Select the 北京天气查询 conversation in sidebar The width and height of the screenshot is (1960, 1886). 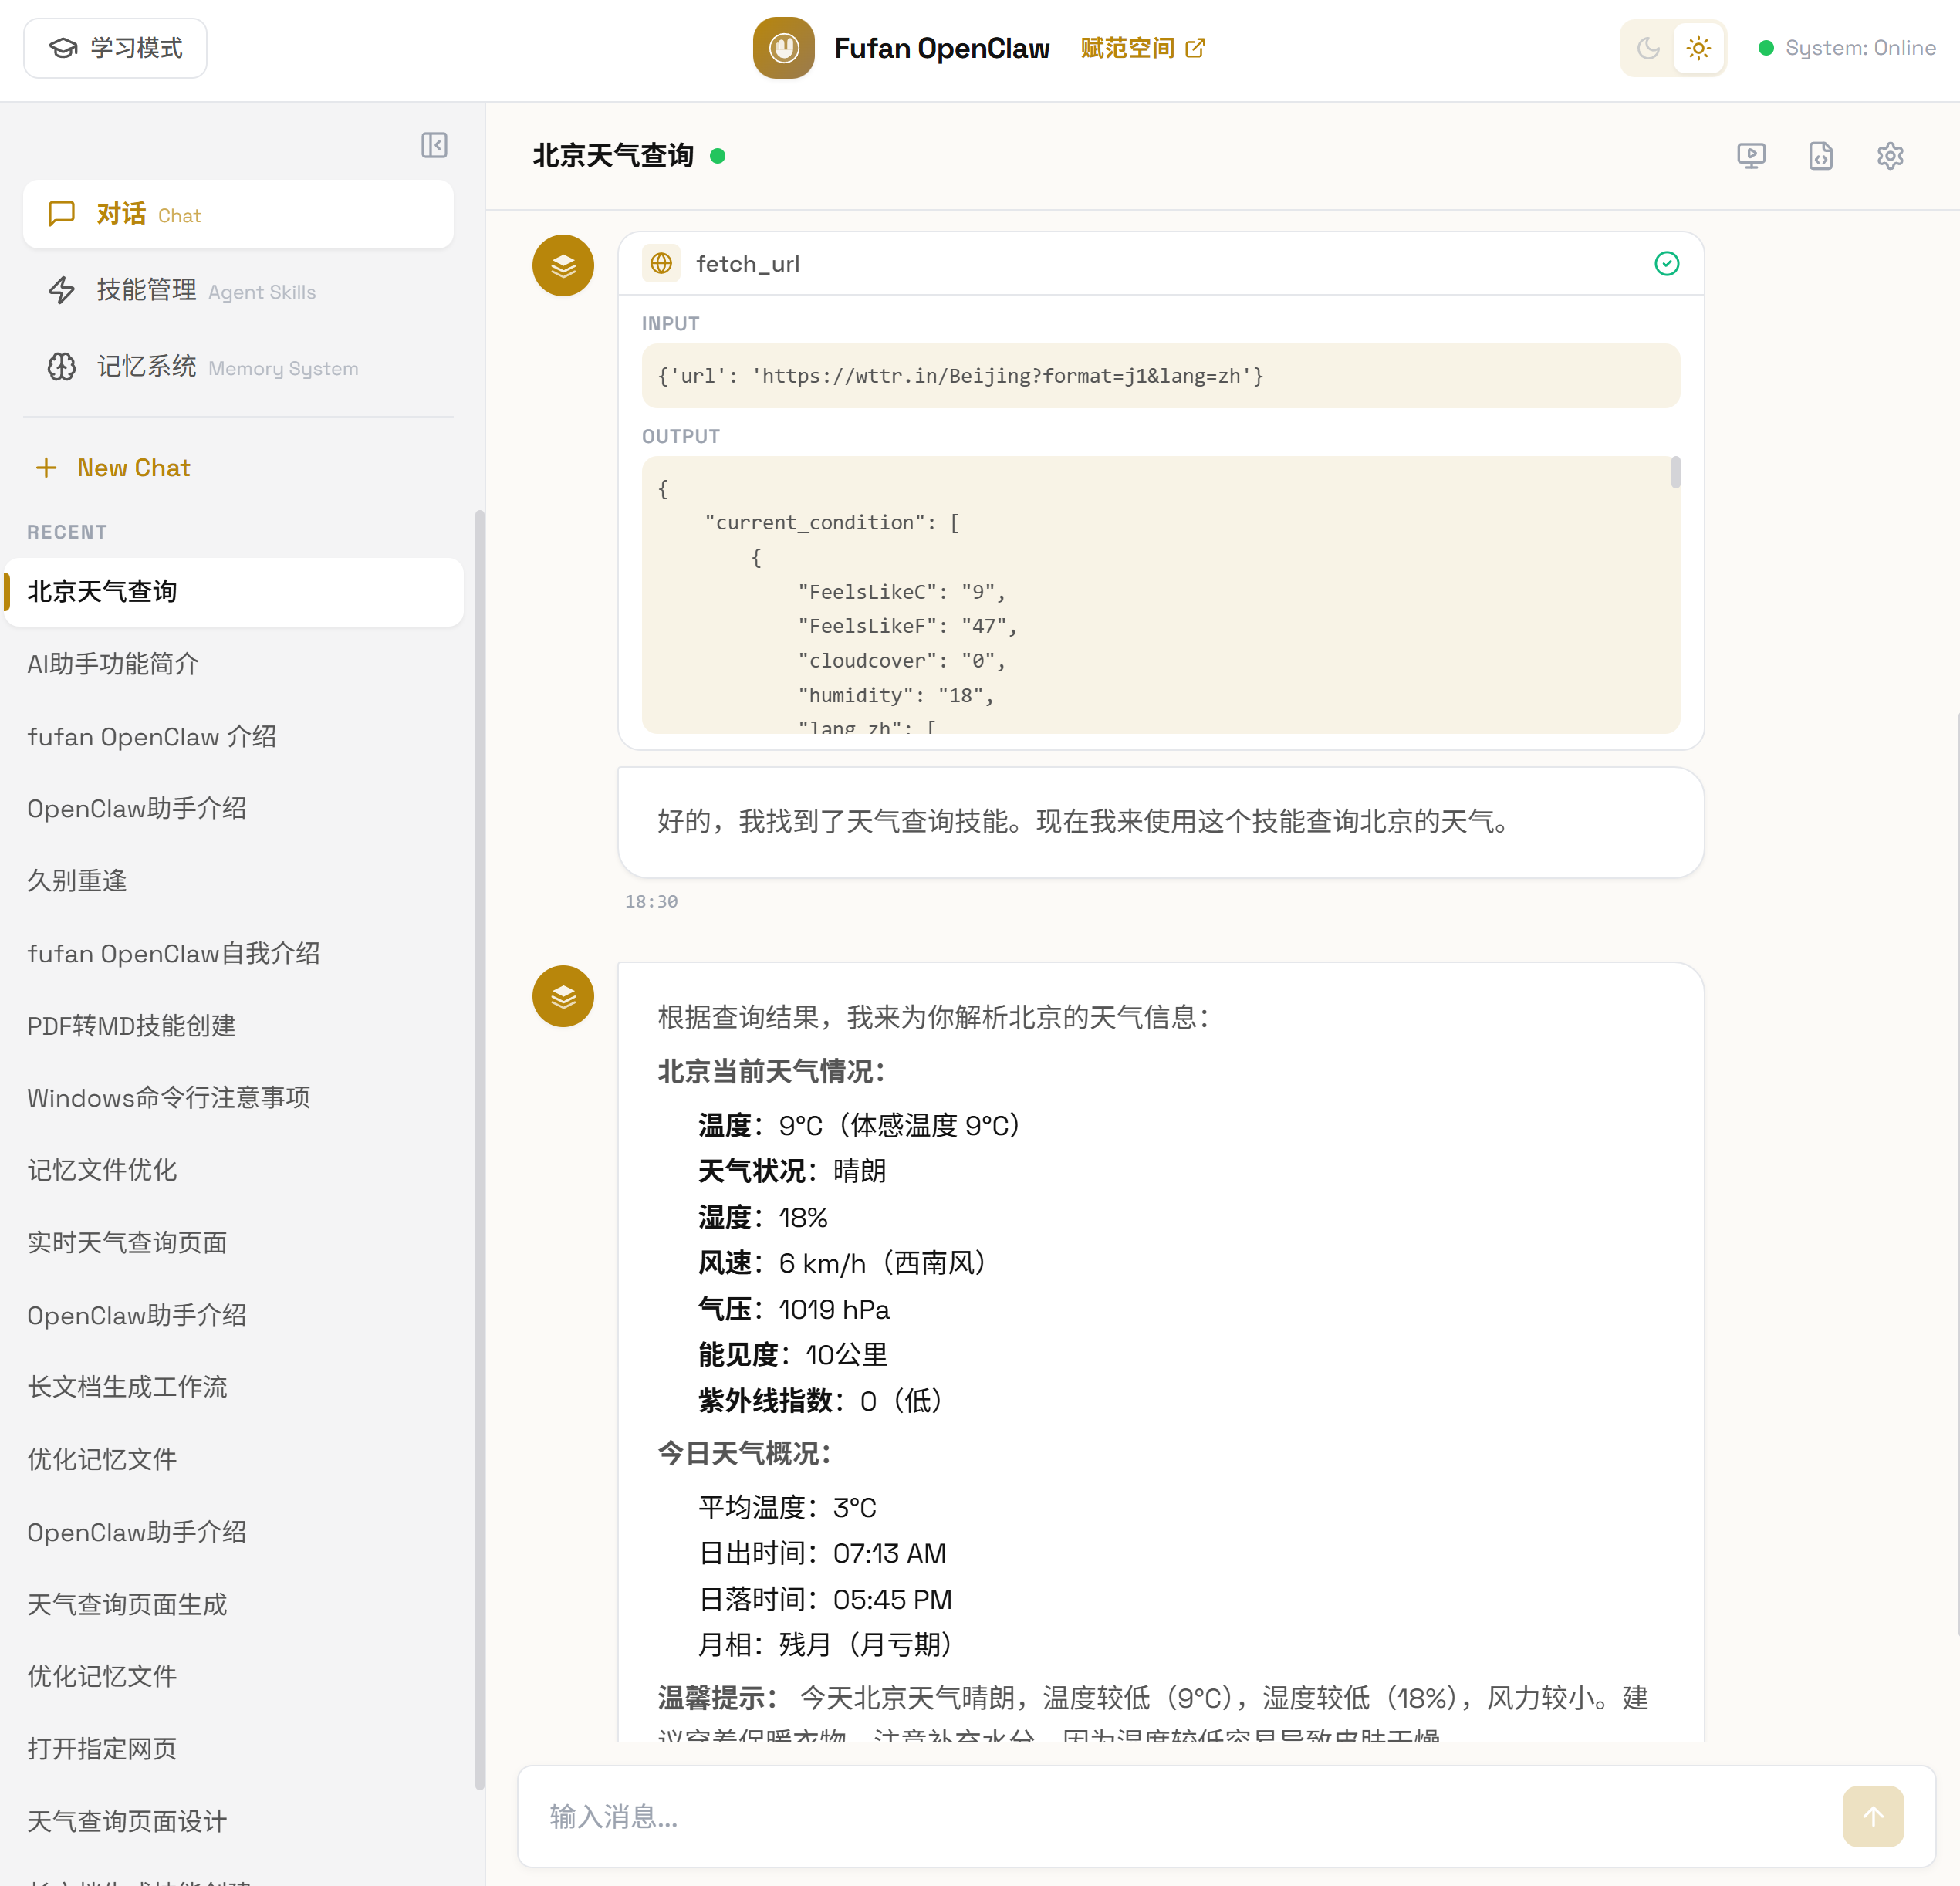coord(234,591)
